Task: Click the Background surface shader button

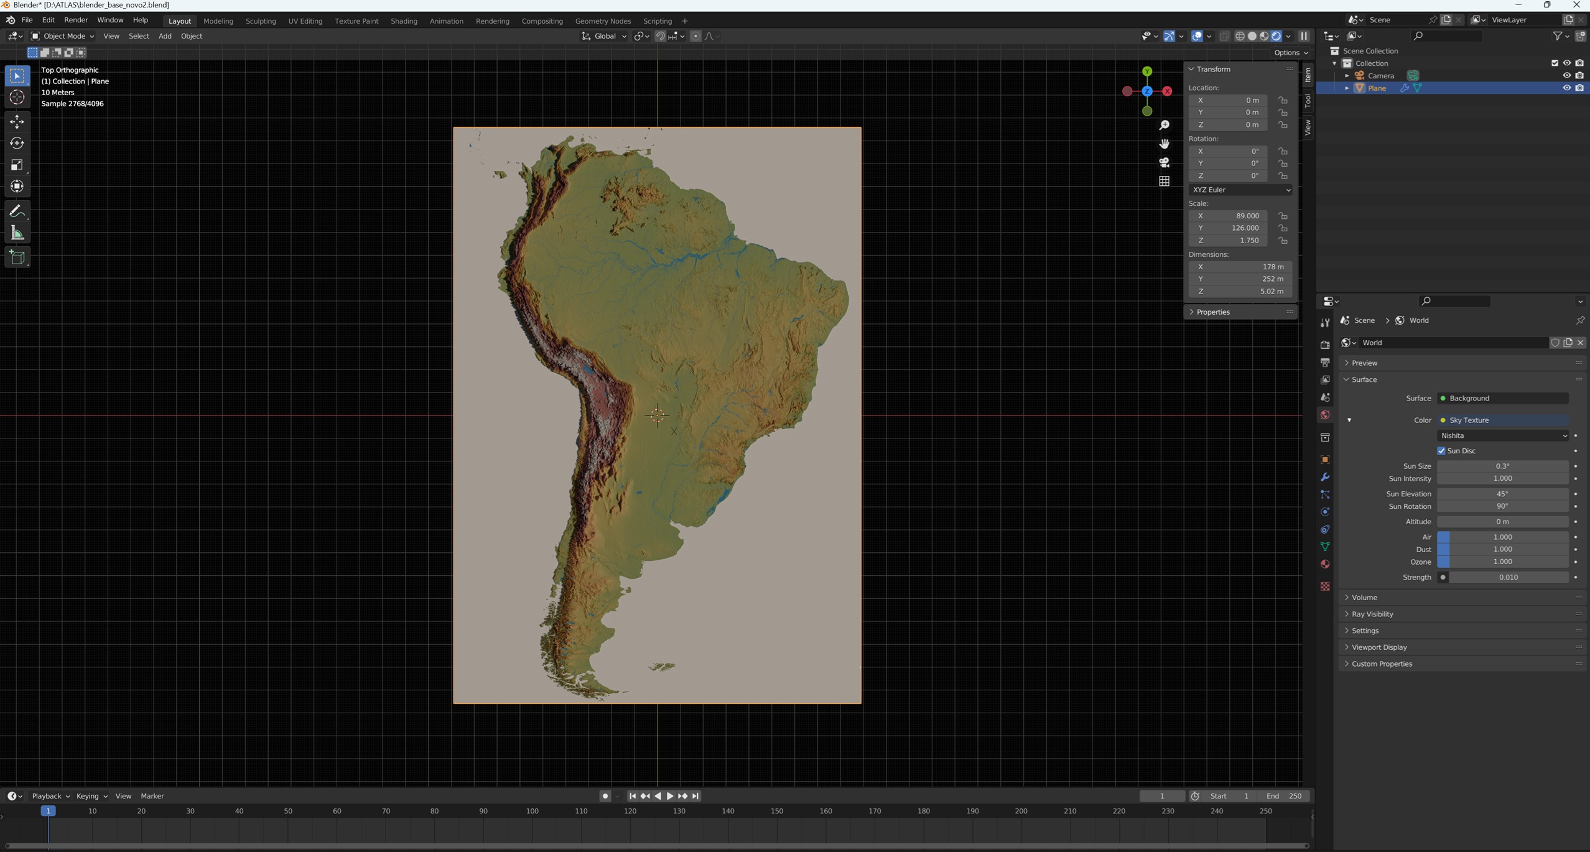Action: 1502,399
